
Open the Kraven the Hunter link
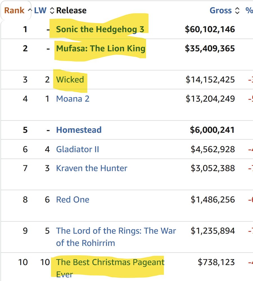92,168
